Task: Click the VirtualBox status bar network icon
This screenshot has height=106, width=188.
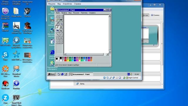Action: tap(114, 78)
